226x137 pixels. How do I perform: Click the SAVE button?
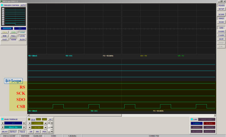[221, 39]
